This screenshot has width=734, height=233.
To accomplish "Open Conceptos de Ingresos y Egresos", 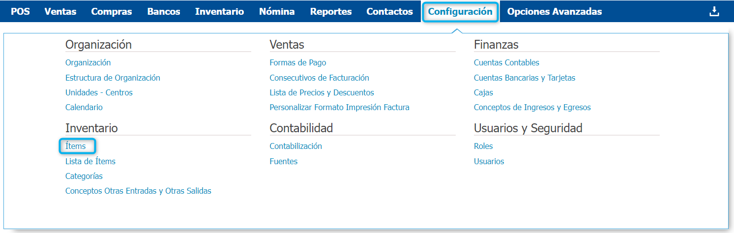I will click(x=532, y=107).
